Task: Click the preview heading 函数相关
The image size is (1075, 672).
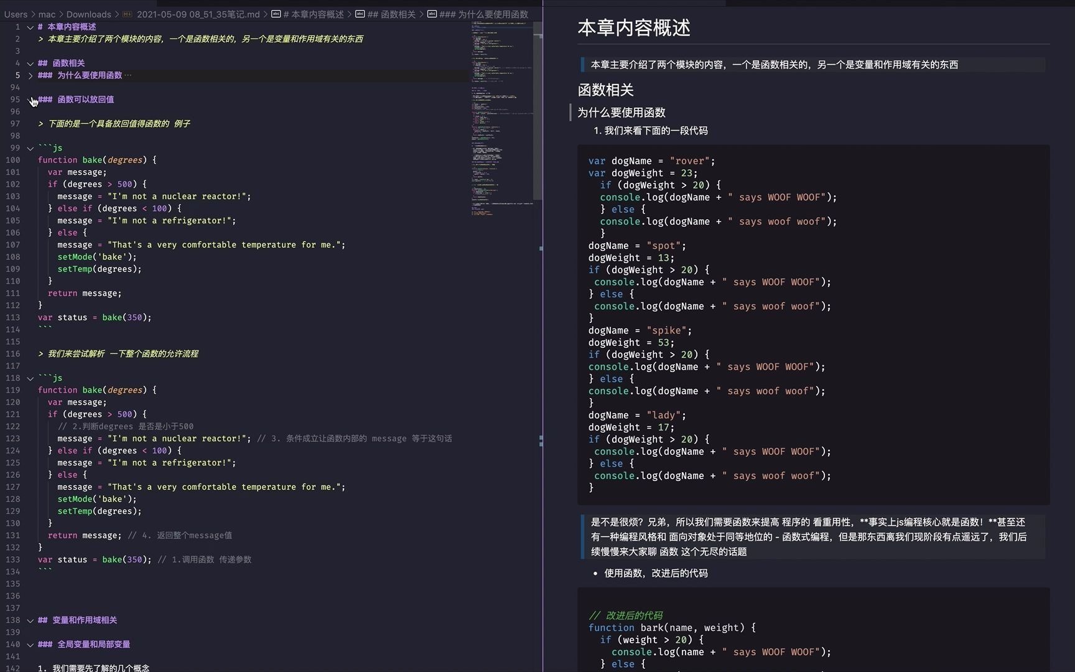Action: 605,90
